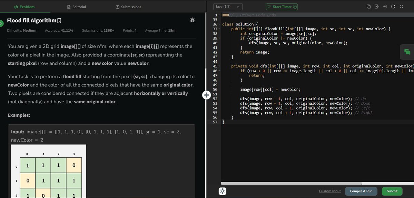The image size is (414, 198).
Task: Click the 'Accuracy: 41.11%' text
Action: point(59,30)
